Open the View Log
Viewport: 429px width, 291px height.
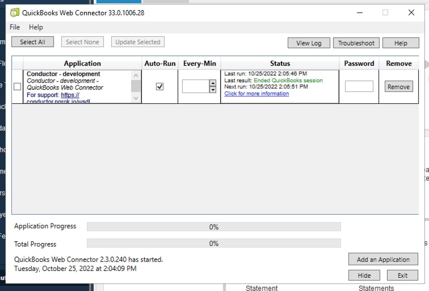[x=309, y=43]
